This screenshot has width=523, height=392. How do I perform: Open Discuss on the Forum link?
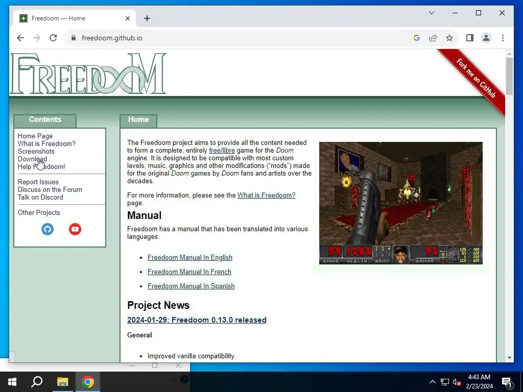click(50, 190)
